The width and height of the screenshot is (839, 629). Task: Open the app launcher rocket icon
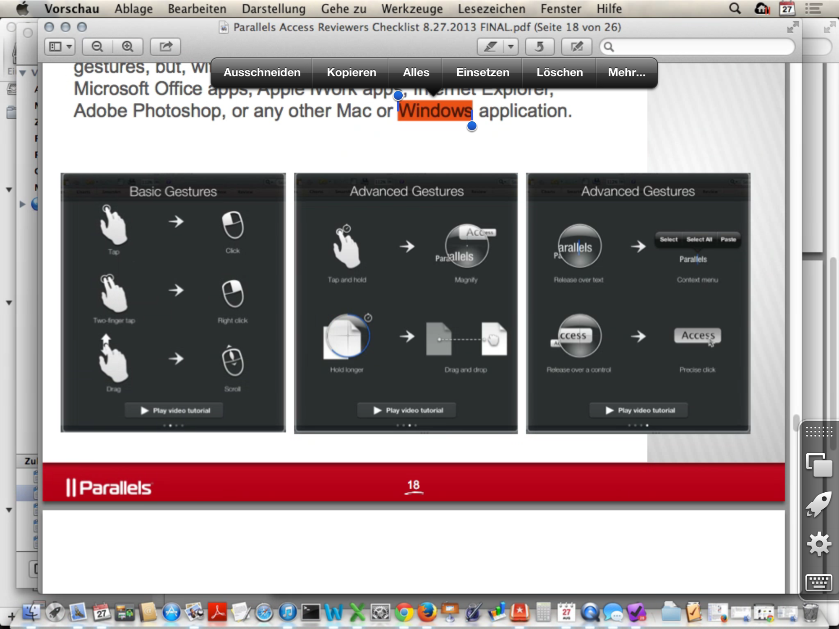pos(818,504)
